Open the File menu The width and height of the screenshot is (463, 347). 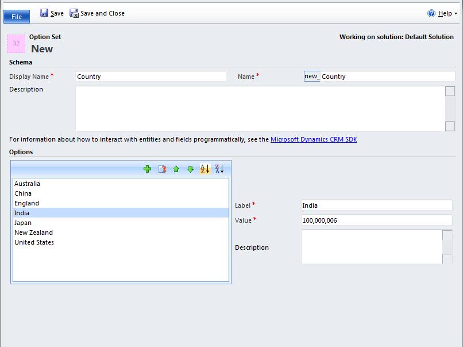(x=16, y=16)
